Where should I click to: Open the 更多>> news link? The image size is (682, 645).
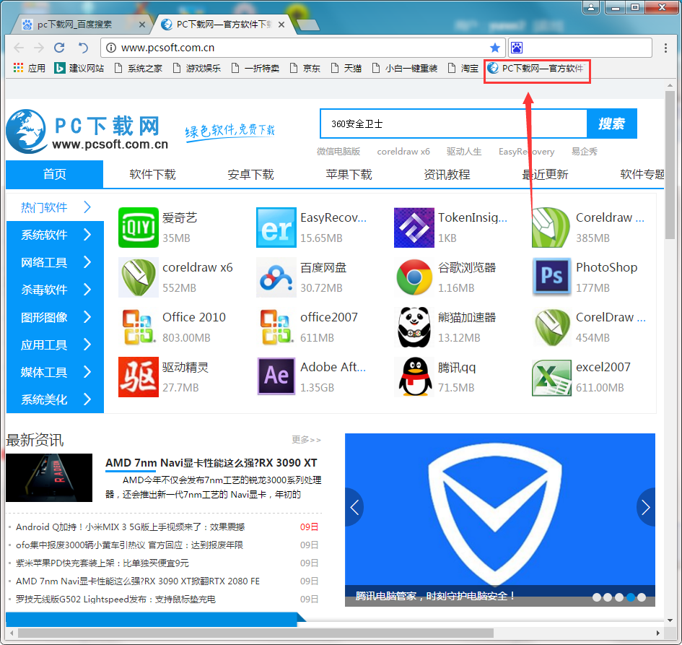306,440
